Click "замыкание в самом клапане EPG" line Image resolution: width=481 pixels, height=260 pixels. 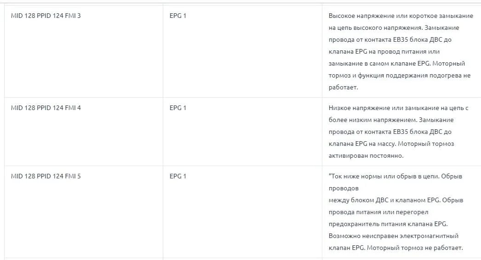tap(379, 64)
